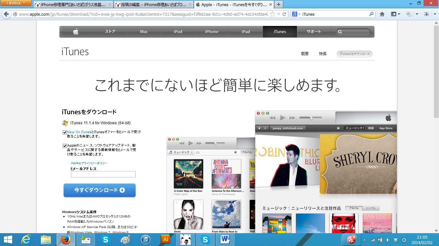Switch to the 投稿の編集 tab
Image resolution: width=439 pixels, height=246 pixels.
click(154, 4)
